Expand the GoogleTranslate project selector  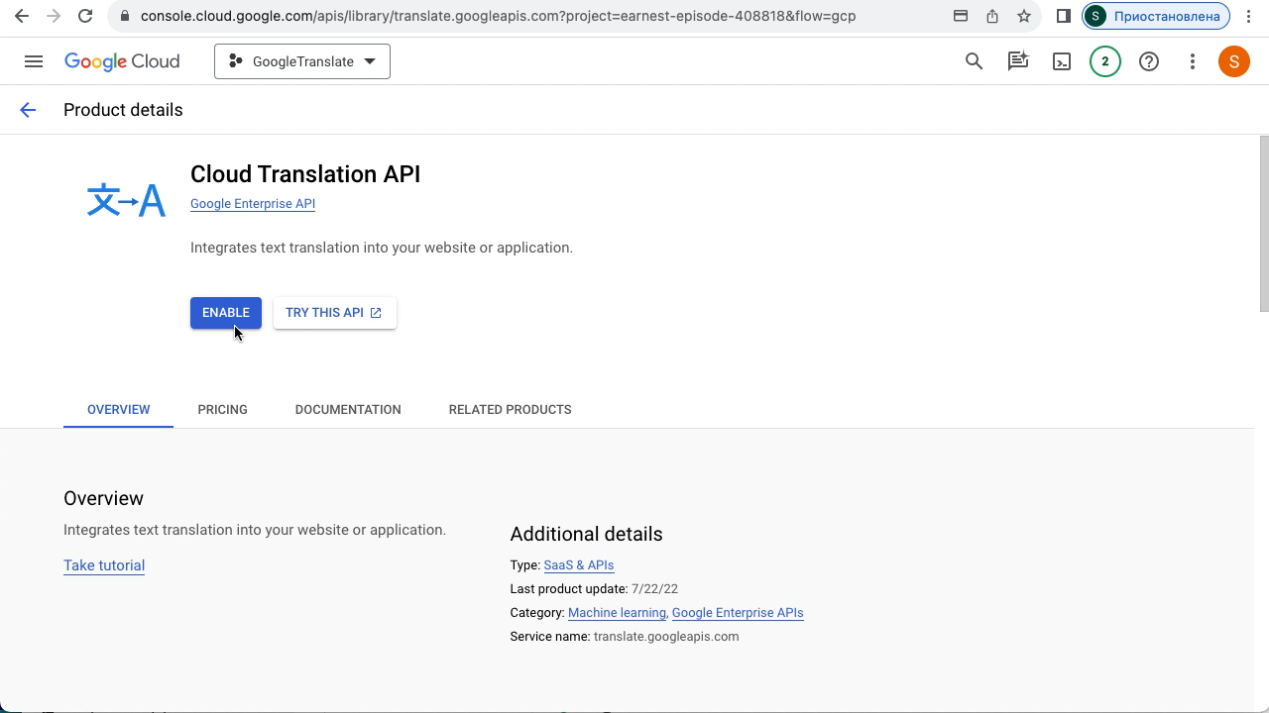pos(302,61)
